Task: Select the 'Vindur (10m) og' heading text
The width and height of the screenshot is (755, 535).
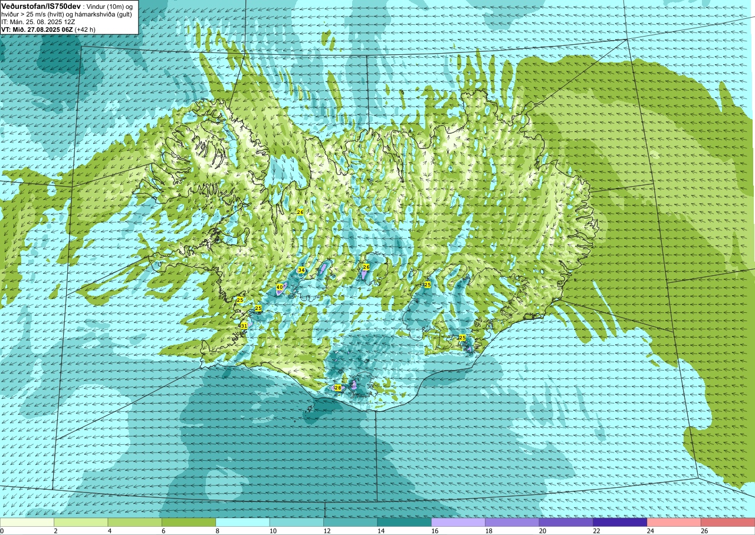Action: (110, 6)
